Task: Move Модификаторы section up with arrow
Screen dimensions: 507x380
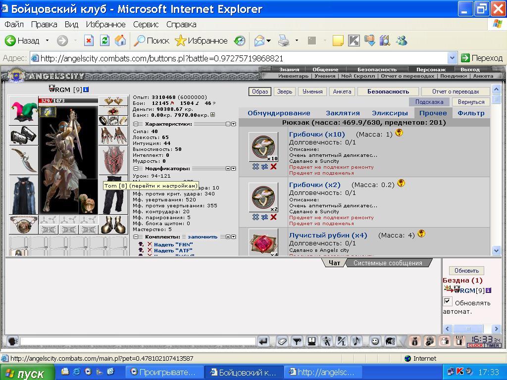Action: [x=228, y=168]
